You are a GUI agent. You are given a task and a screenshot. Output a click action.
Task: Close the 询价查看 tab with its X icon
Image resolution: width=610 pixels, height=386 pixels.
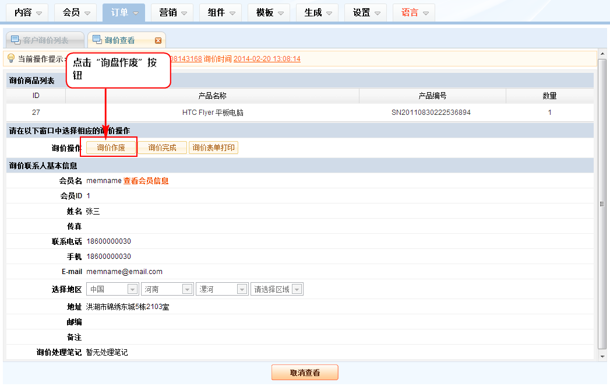pyautogui.click(x=158, y=40)
